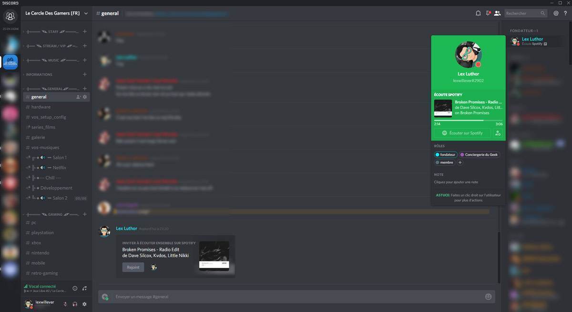Open the vos_setup_config channel
Image resolution: width=572 pixels, height=312 pixels.
[x=56, y=117]
